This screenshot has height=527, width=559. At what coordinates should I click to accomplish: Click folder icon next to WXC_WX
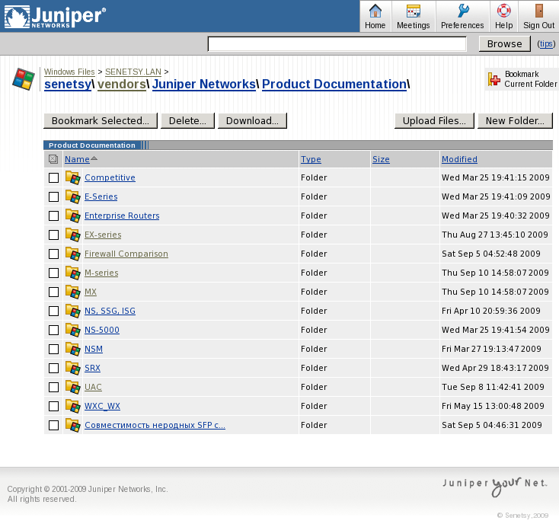72,406
